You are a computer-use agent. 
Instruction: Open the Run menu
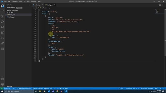[28, 2]
